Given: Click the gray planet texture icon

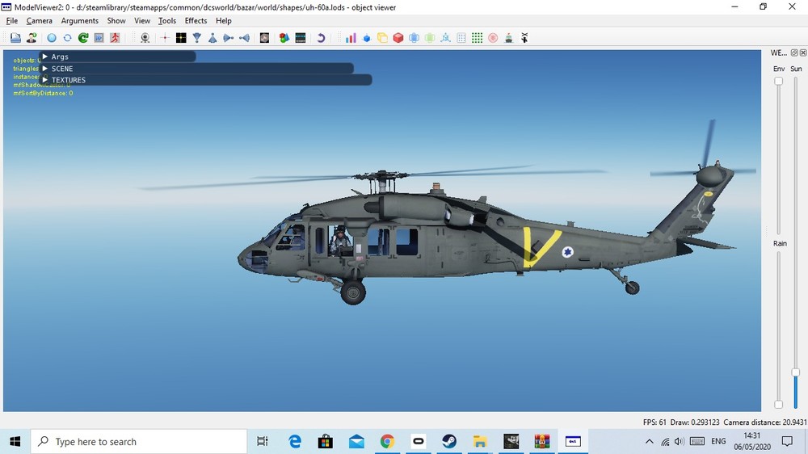Looking at the screenshot, I should click(264, 38).
